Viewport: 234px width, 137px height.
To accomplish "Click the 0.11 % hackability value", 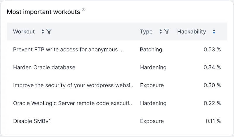I will coord(213,121).
